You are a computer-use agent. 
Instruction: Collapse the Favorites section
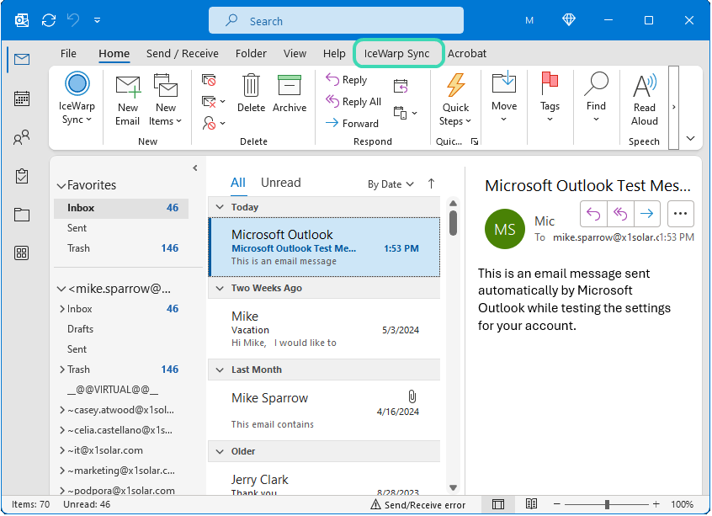click(x=61, y=186)
